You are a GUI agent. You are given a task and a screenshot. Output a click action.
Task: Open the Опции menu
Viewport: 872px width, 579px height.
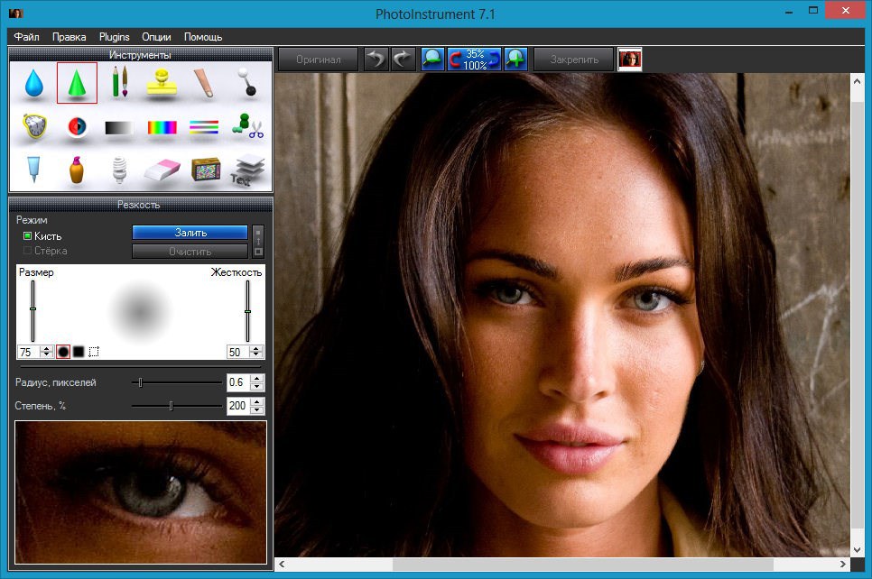coord(154,37)
